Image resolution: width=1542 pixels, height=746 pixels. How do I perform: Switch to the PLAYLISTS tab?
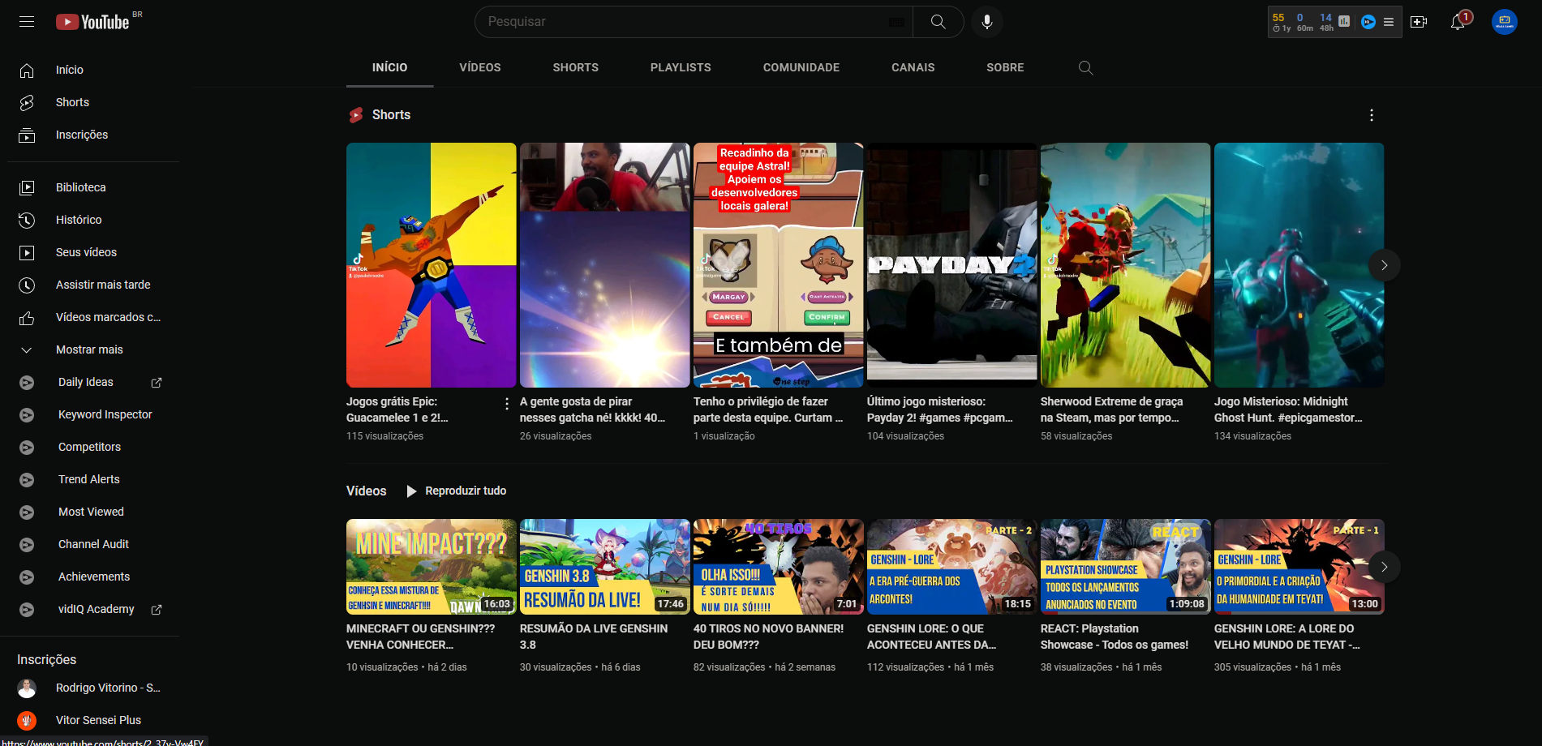click(x=681, y=67)
